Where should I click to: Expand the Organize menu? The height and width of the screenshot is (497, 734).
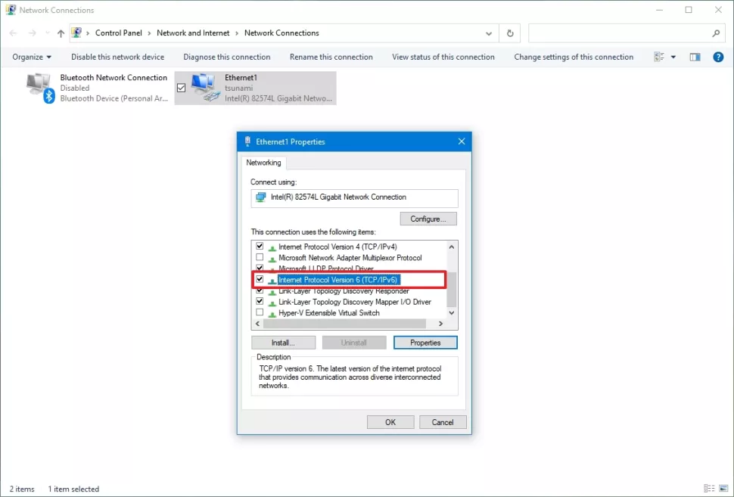31,57
